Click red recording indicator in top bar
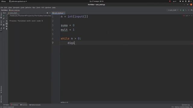The image size is (193, 108). [x=170, y=1]
